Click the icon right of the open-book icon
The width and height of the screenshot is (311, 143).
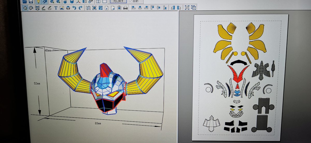(94, 8)
